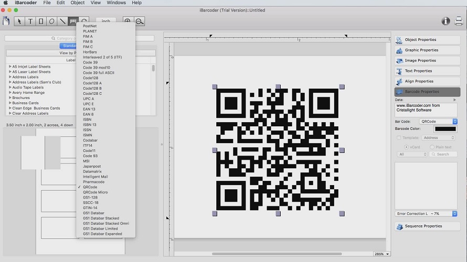Expand A5 Inkjet Label Sheets
This screenshot has width=467, height=262.
(x=10, y=67)
